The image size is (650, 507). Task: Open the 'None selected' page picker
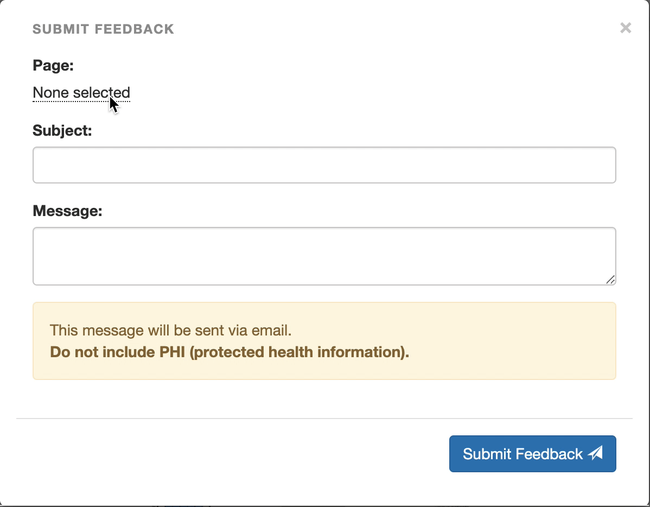[81, 93]
